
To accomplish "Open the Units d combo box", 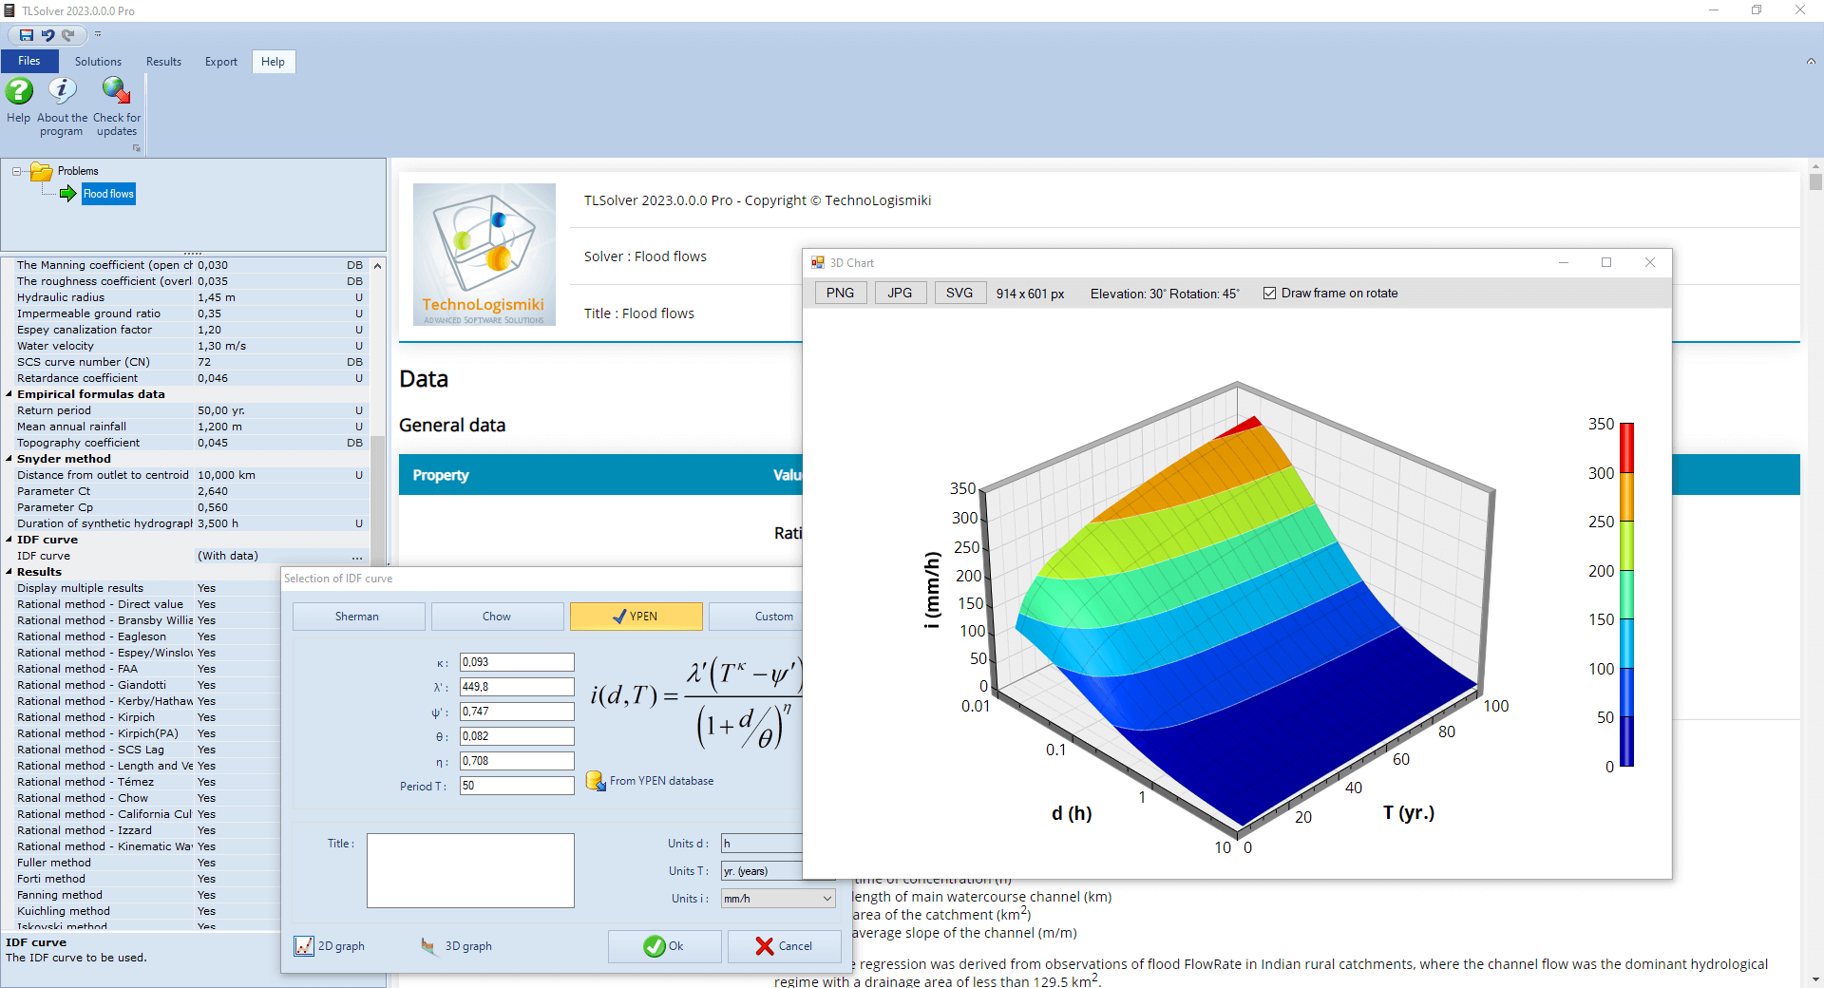I will (762, 844).
